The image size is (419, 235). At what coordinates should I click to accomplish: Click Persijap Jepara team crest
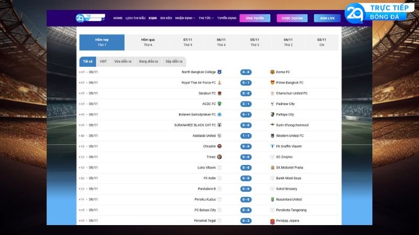(272, 221)
